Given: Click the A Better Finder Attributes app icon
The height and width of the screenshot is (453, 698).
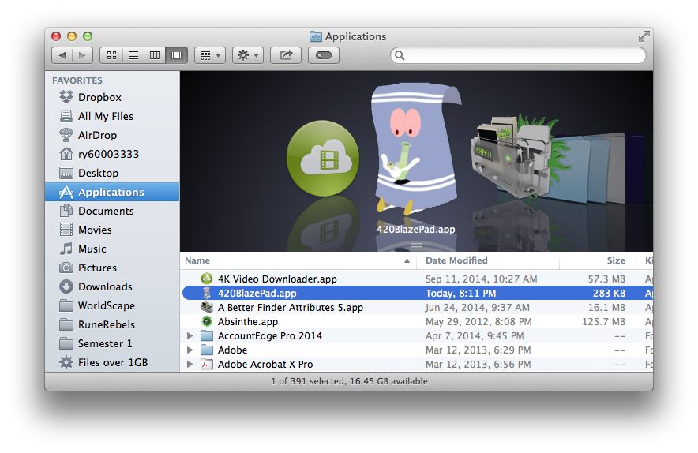Looking at the screenshot, I should point(207,307).
